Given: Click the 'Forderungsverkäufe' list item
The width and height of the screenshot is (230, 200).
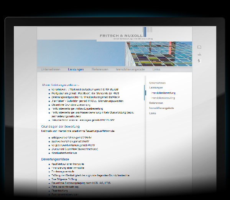Looking at the screenshot, I should pyautogui.click(x=63, y=172).
